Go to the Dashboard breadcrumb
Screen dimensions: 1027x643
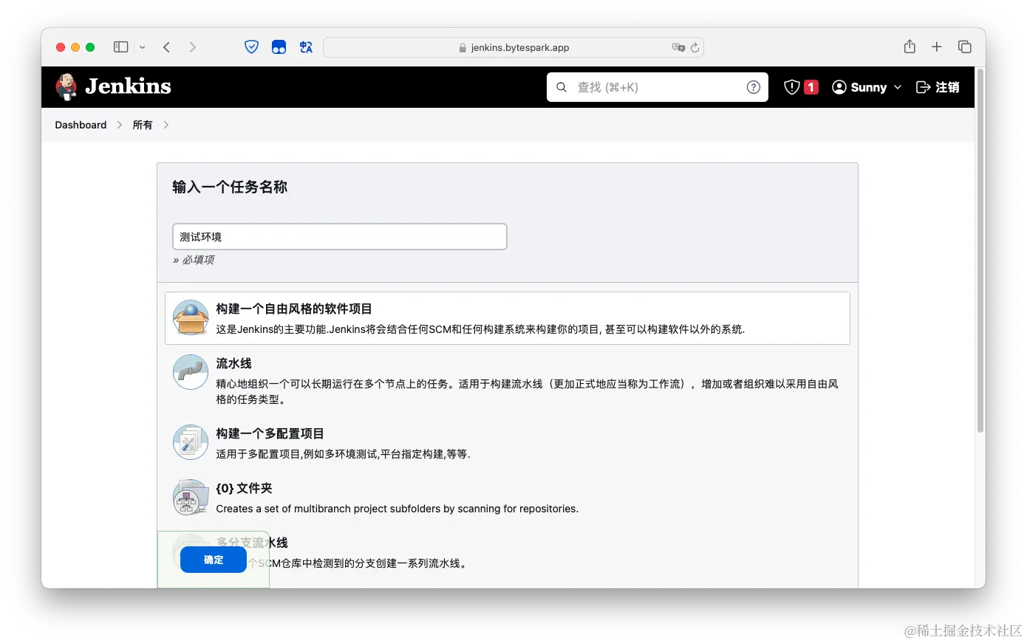coord(80,125)
